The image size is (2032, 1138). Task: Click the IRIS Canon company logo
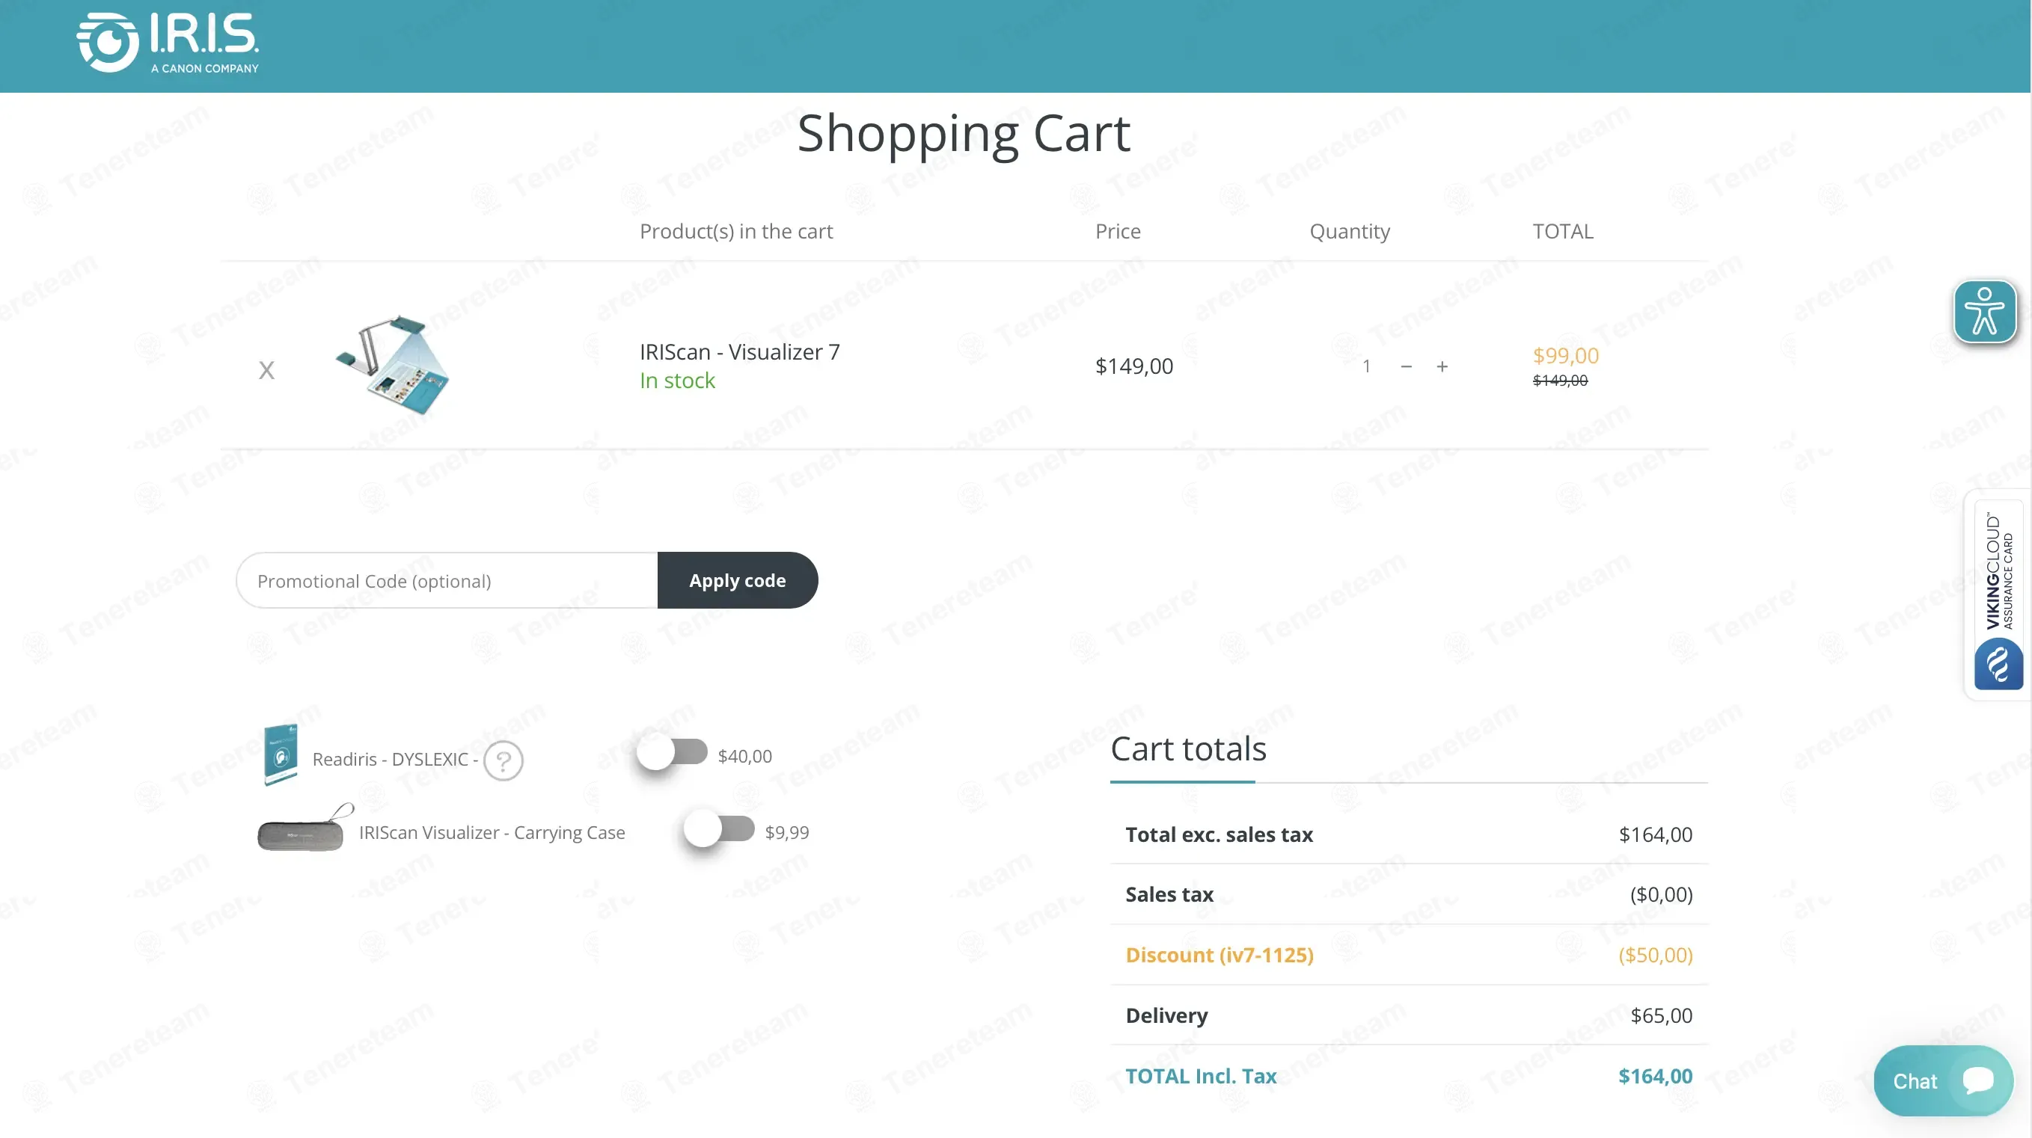[168, 43]
